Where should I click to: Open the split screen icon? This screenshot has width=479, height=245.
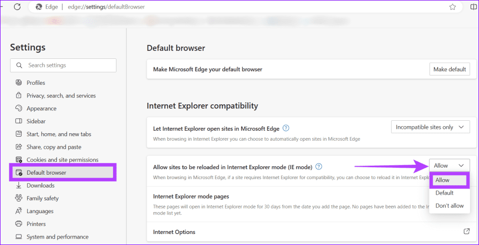[474, 7]
